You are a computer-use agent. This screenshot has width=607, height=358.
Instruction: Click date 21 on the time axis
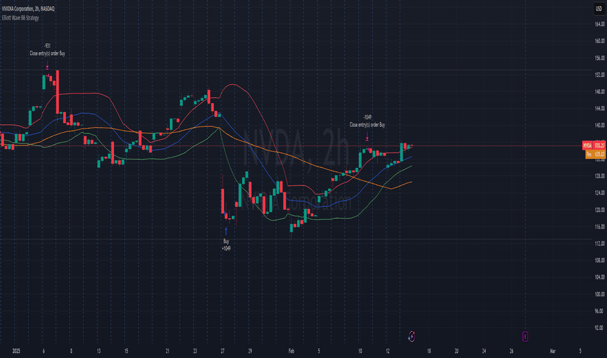167,351
